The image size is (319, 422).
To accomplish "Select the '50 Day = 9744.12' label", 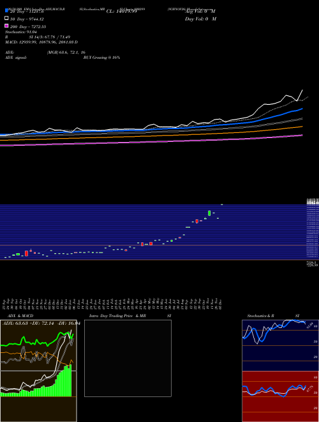I will pos(27,19).
